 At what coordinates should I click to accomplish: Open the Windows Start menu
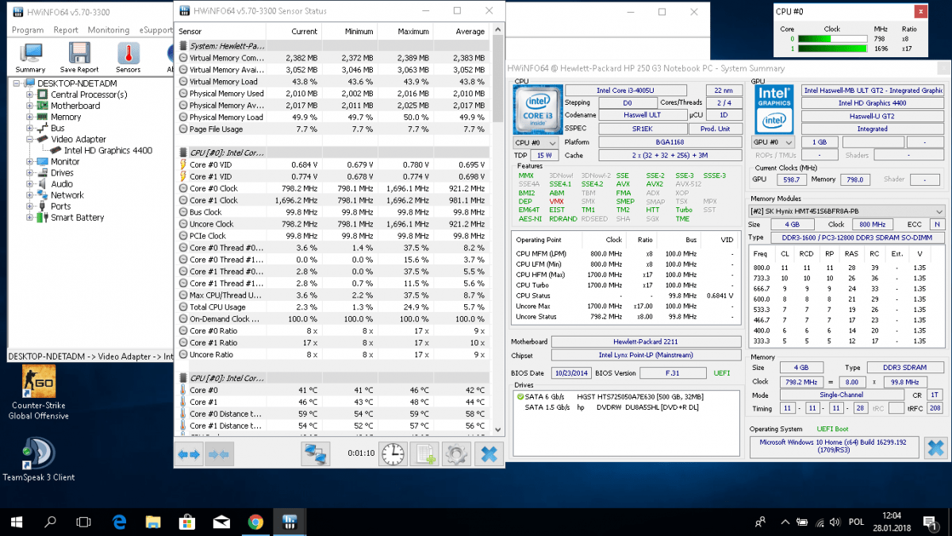16,522
